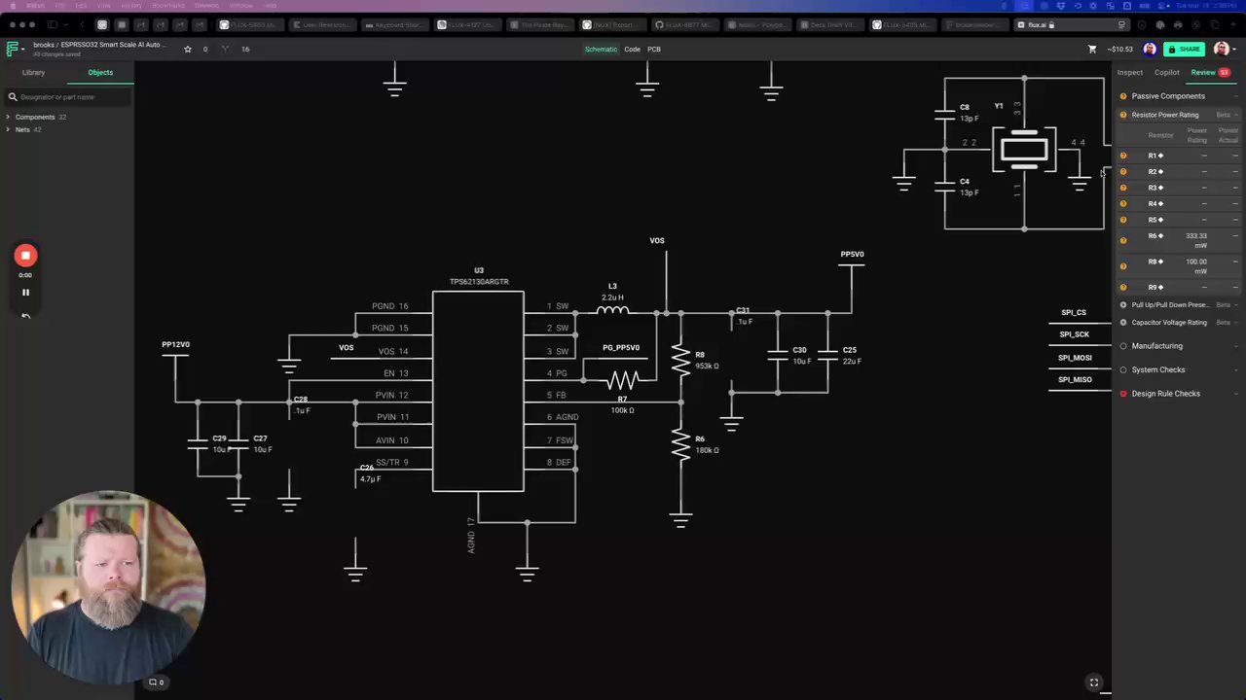Pause the recording
The height and width of the screenshot is (700, 1246).
[x=25, y=292]
